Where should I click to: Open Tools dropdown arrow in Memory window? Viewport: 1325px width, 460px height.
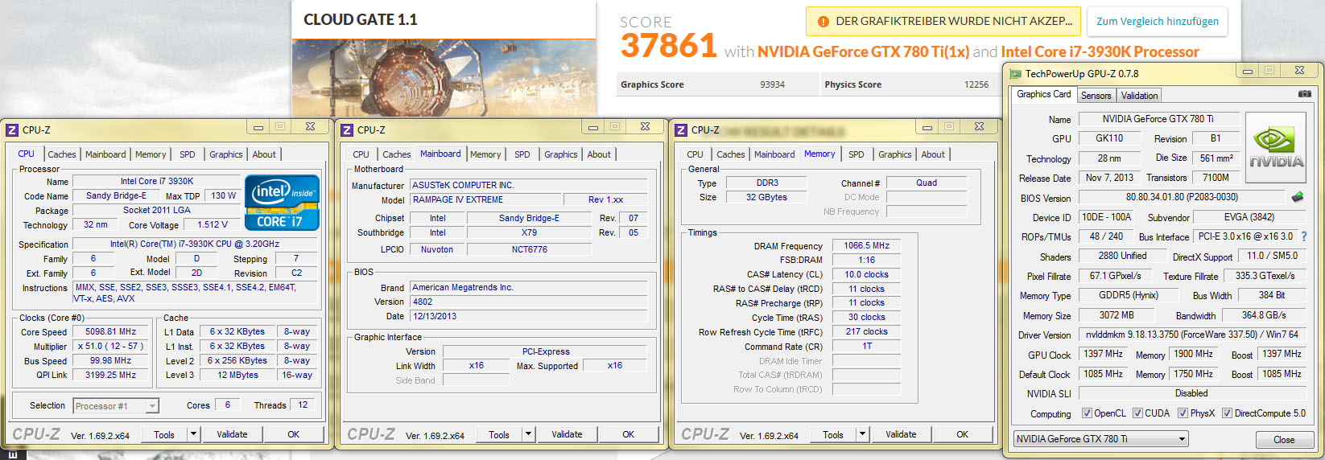coord(862,434)
